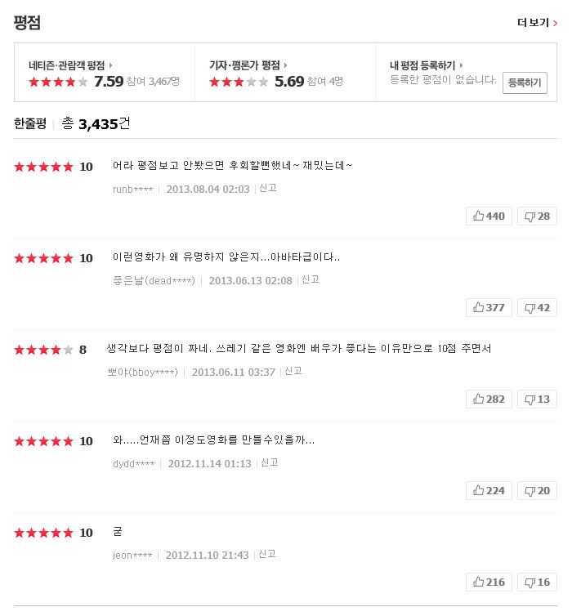The width and height of the screenshot is (572, 616).
Task: Click the 등록하기 button
Action: 525,83
